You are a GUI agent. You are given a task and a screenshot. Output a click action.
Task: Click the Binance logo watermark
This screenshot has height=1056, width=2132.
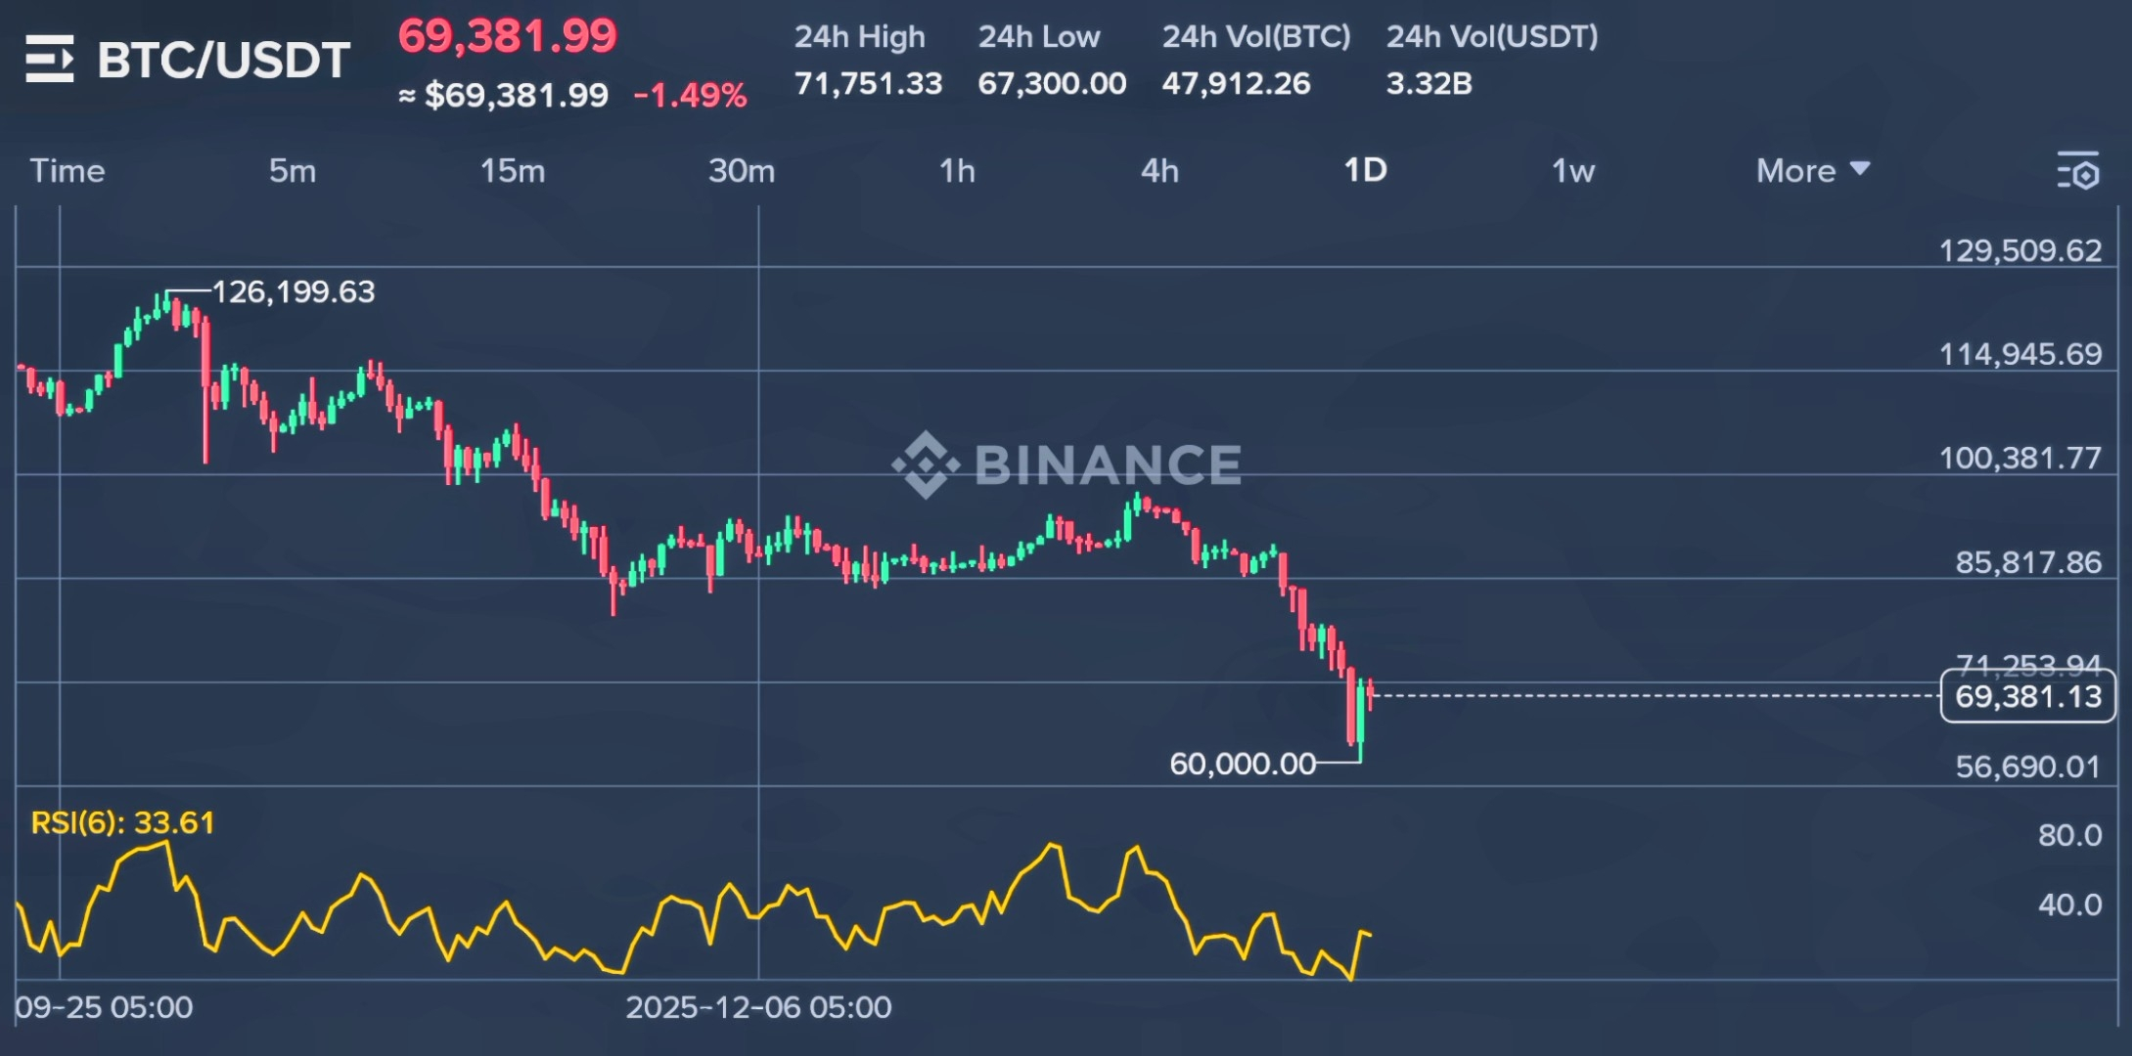[x=1066, y=463]
